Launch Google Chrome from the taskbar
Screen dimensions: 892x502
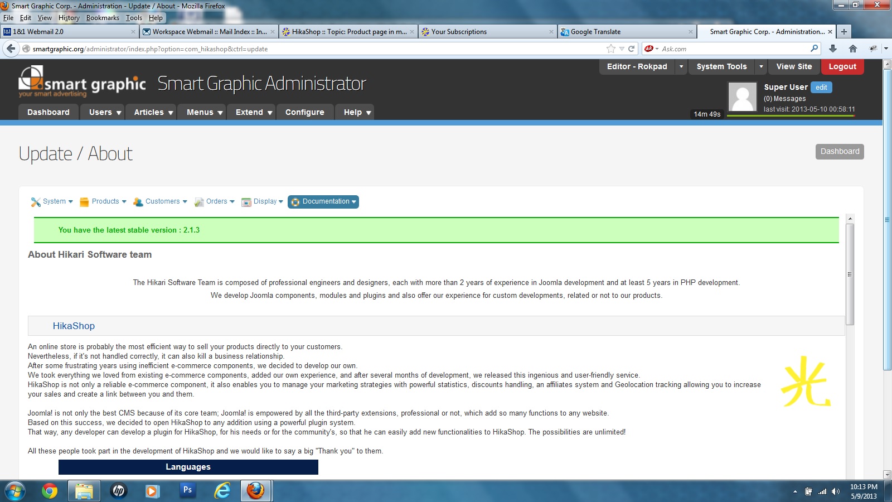[x=50, y=491]
